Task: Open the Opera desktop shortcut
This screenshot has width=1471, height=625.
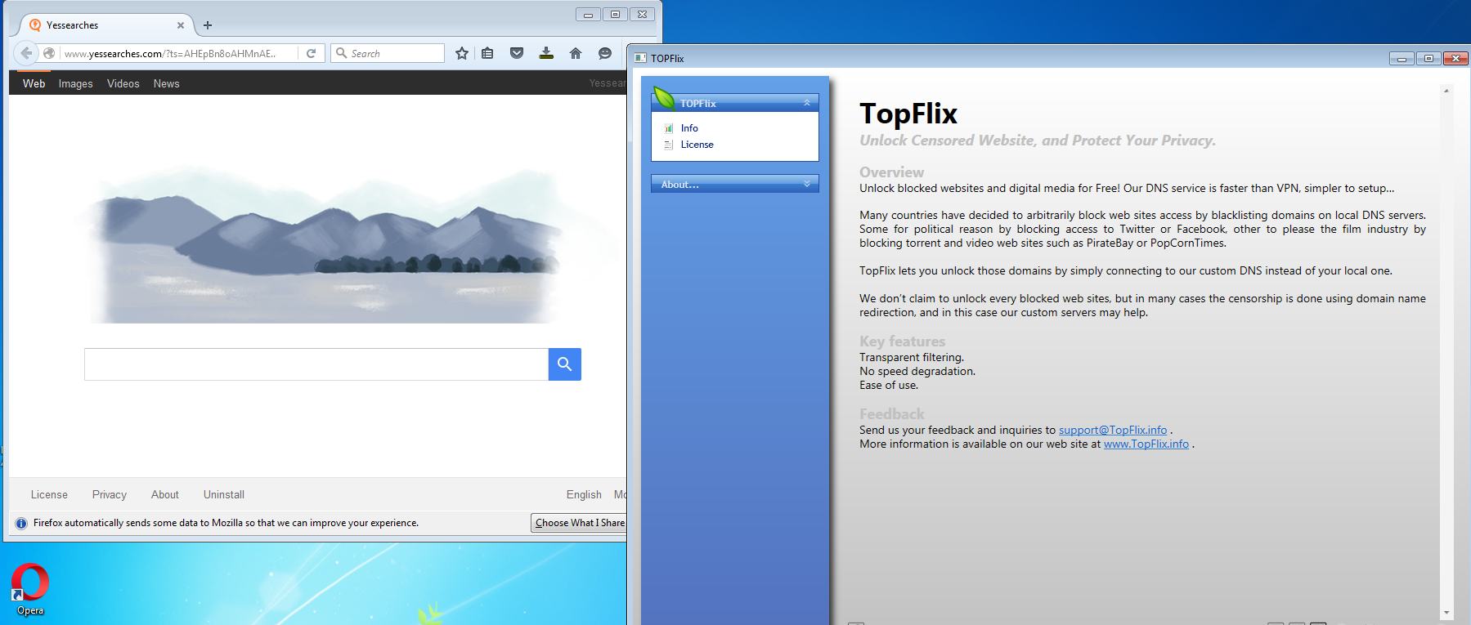Action: pyautogui.click(x=30, y=589)
